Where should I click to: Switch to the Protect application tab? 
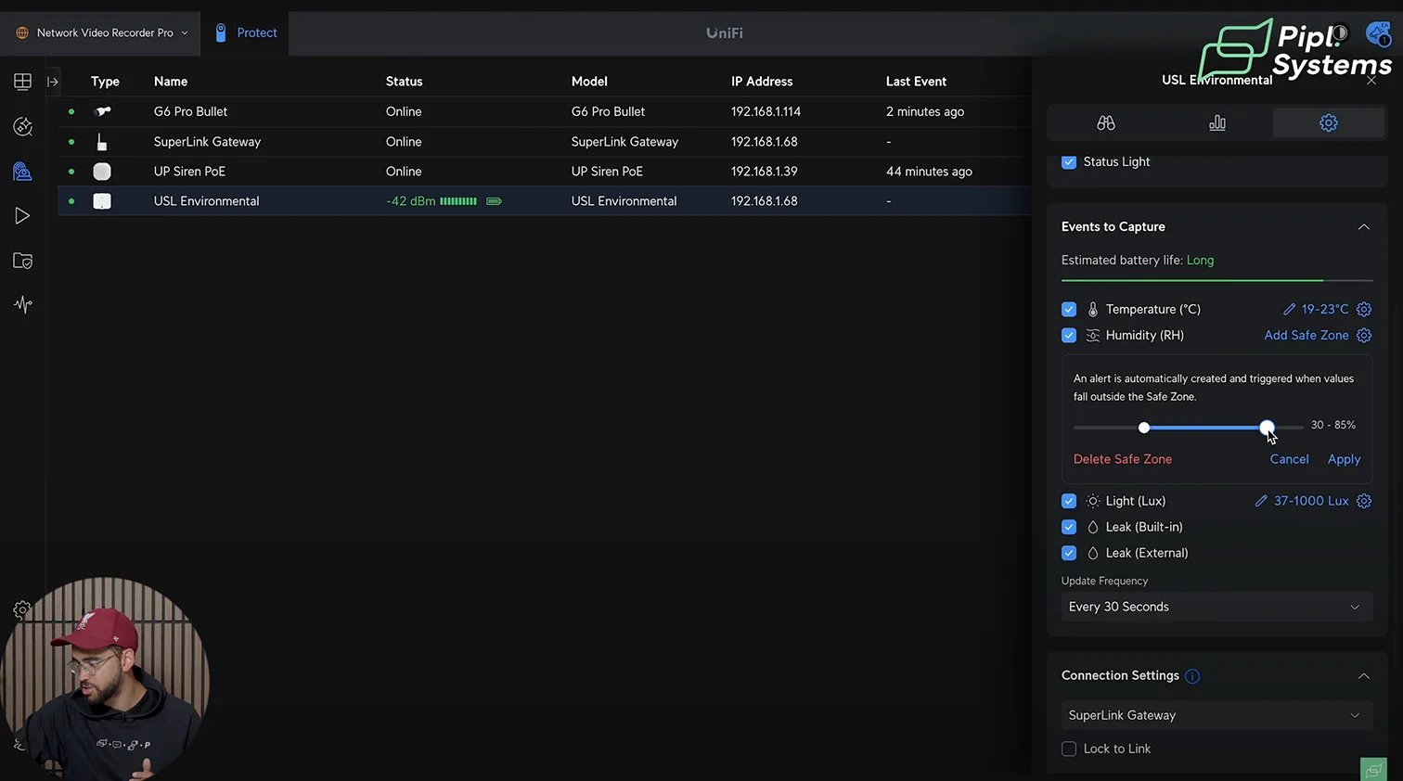tap(246, 32)
